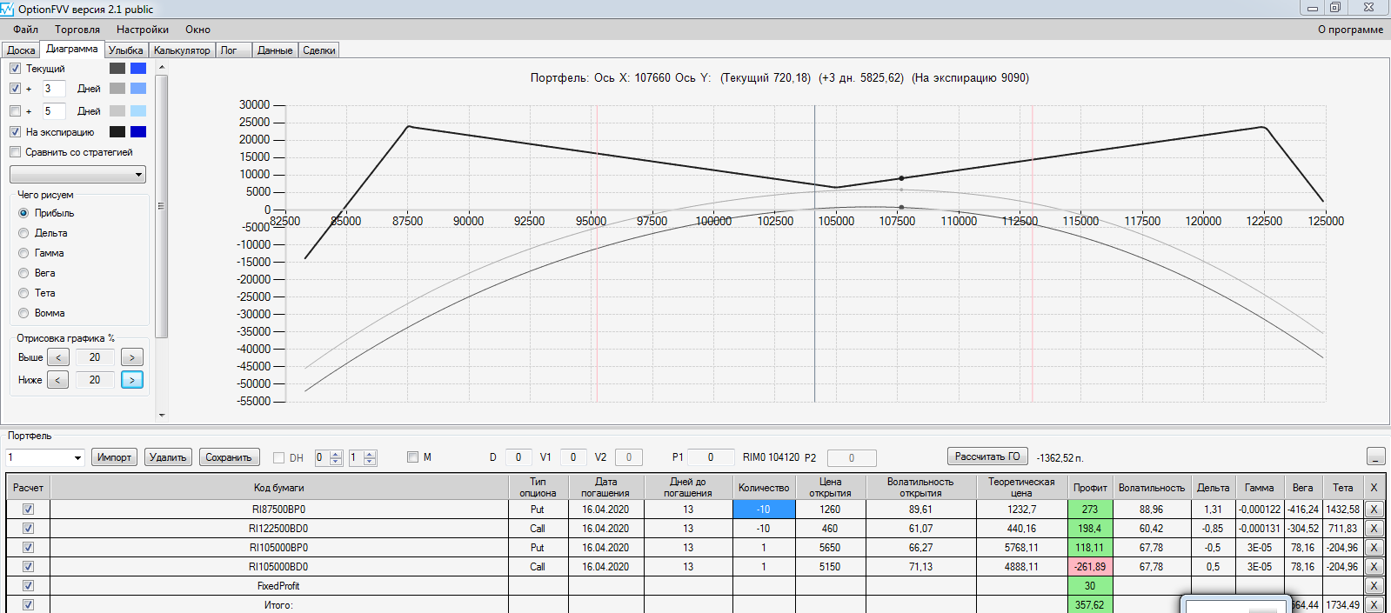Click the OptionFVV app icon in title bar
The height and width of the screenshot is (613, 1391).
(x=7, y=9)
